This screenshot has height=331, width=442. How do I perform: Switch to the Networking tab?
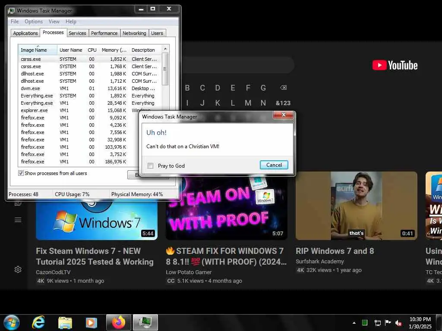click(134, 33)
